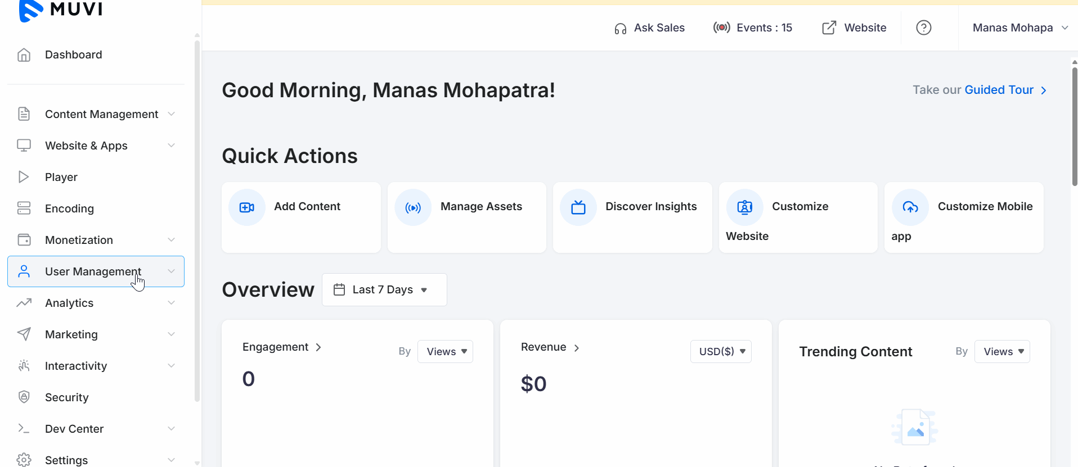Click the Customize Website icon
Viewport: 1078px width, 467px height.
point(744,207)
